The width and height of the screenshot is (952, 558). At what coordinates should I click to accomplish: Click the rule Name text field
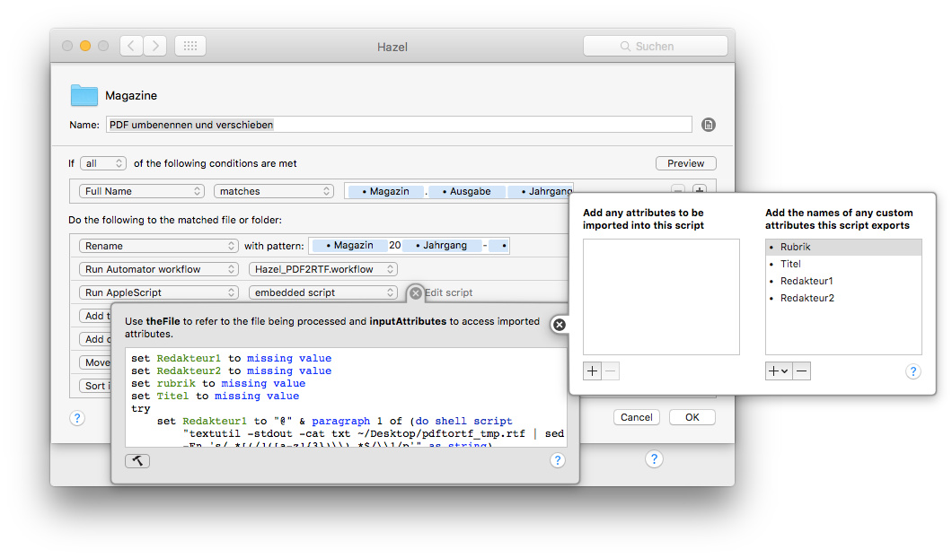[x=399, y=125]
